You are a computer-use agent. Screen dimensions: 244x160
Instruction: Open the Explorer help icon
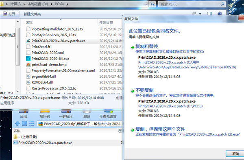point(220,14)
